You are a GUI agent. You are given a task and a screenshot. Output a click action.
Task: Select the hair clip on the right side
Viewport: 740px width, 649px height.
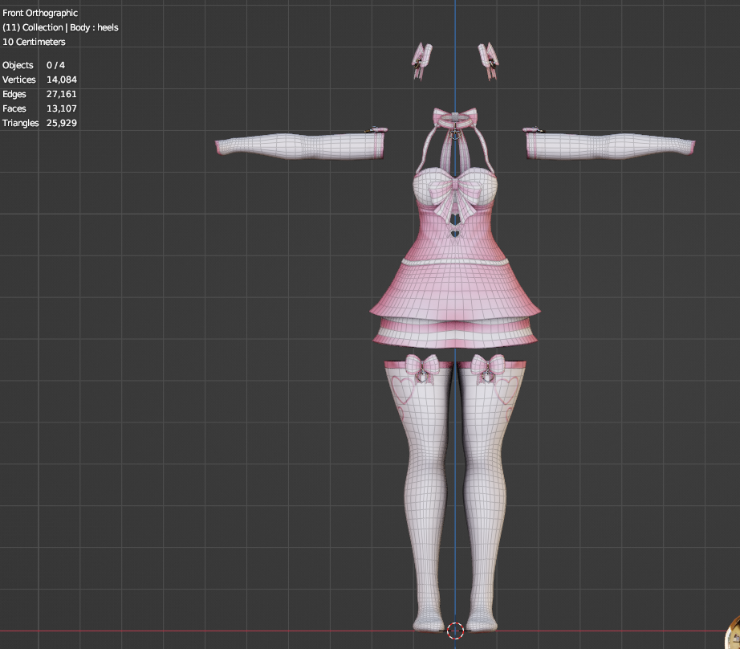point(489,61)
